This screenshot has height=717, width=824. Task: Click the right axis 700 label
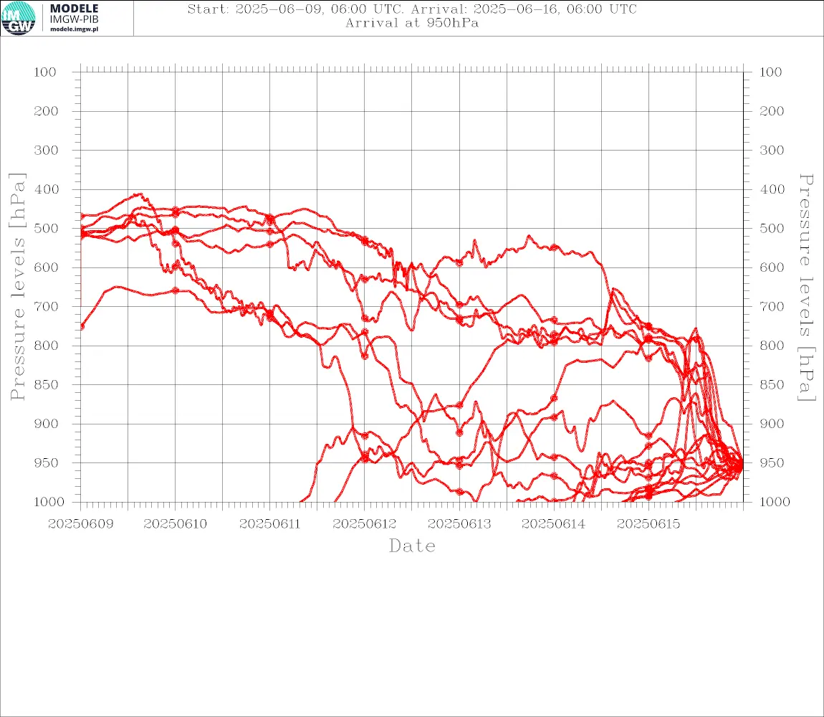pos(772,307)
